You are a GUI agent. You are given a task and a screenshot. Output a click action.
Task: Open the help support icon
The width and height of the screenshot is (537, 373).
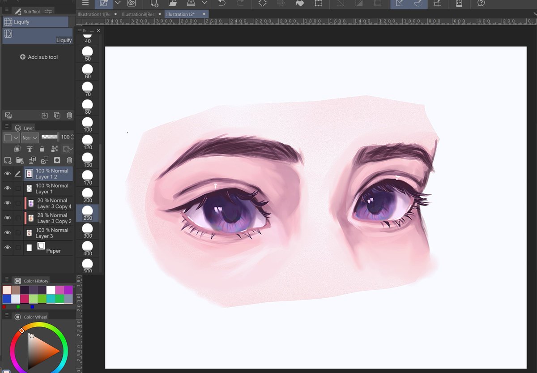click(481, 3)
